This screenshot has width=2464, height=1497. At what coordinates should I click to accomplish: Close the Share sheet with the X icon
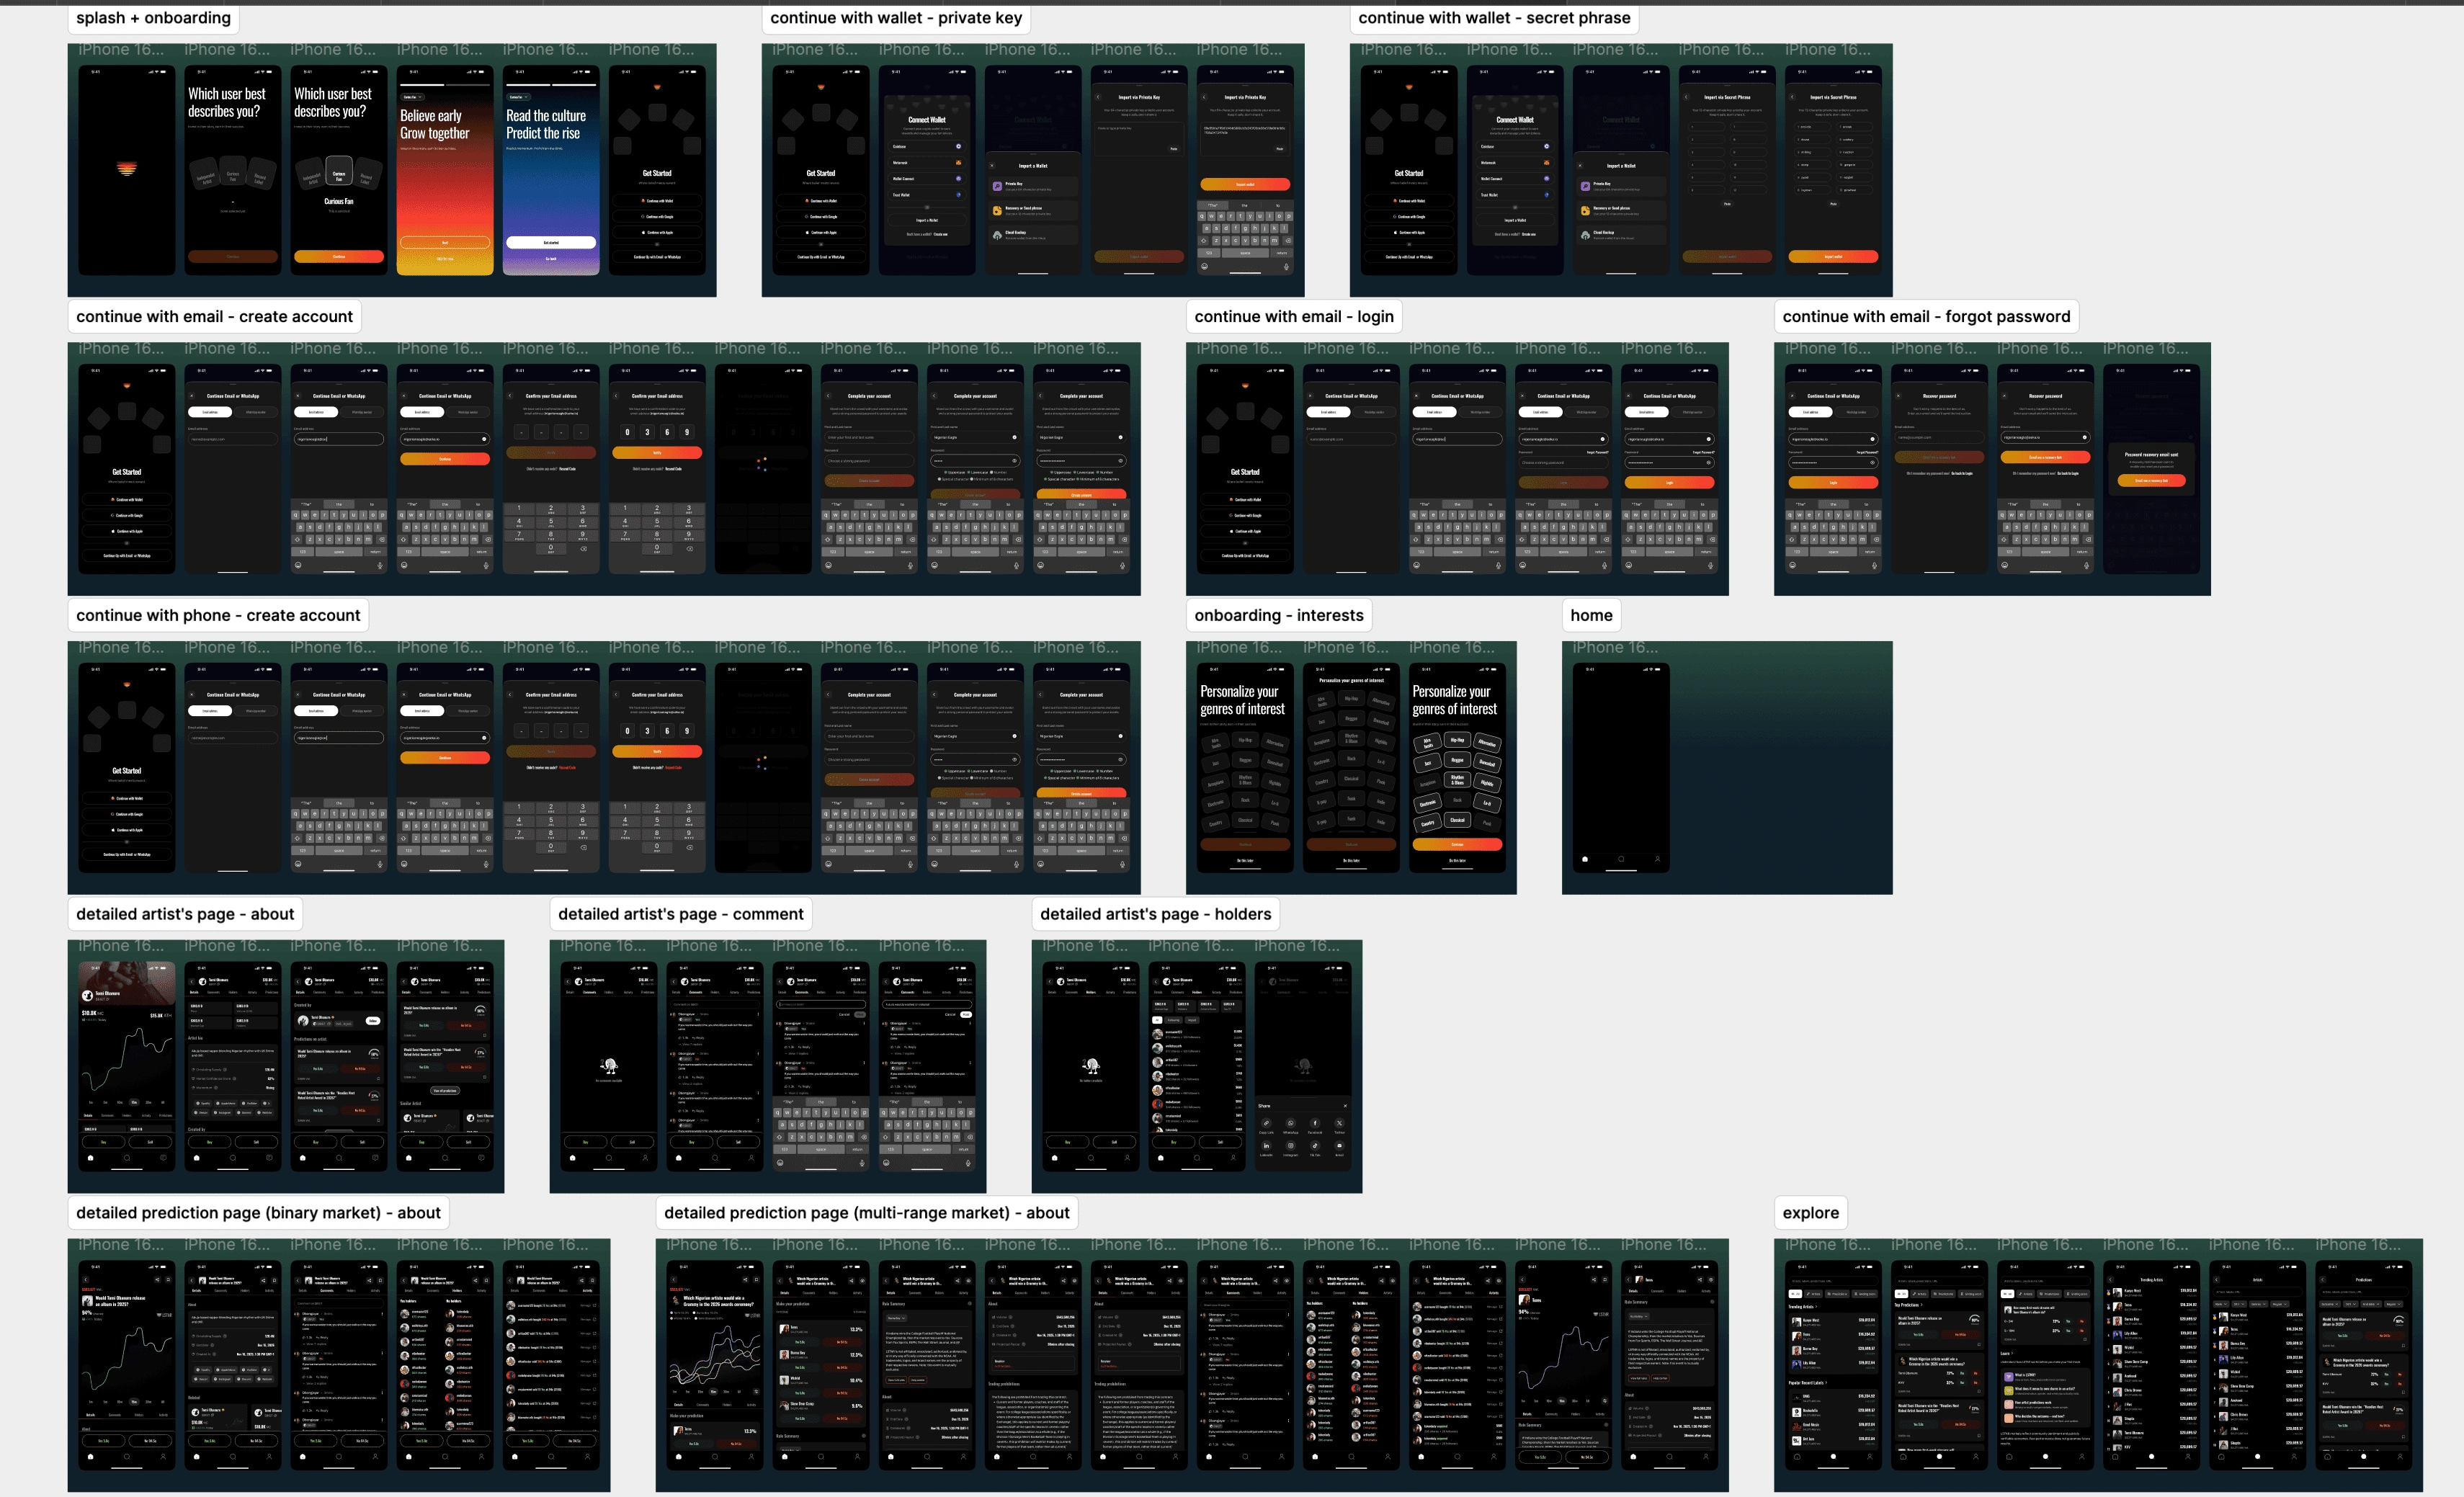[1346, 1106]
